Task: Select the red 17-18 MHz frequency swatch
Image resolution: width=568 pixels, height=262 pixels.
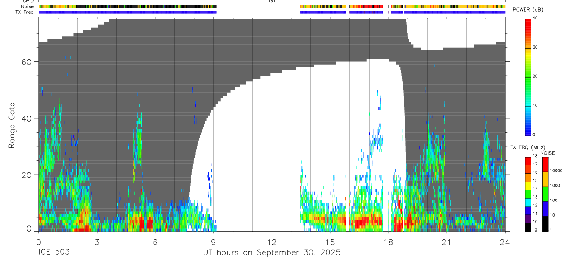Action: click(528, 161)
